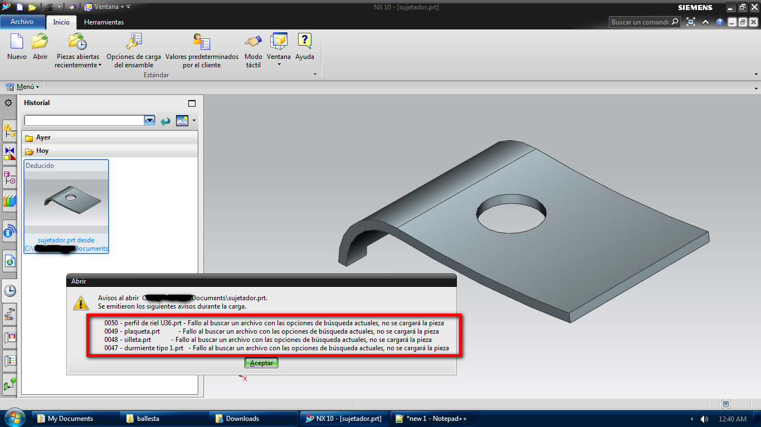
Task: Switch to the Herramientas tab
Action: click(104, 22)
